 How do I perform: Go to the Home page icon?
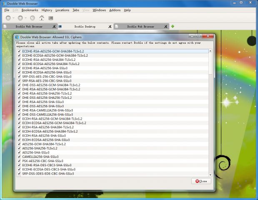41,18
